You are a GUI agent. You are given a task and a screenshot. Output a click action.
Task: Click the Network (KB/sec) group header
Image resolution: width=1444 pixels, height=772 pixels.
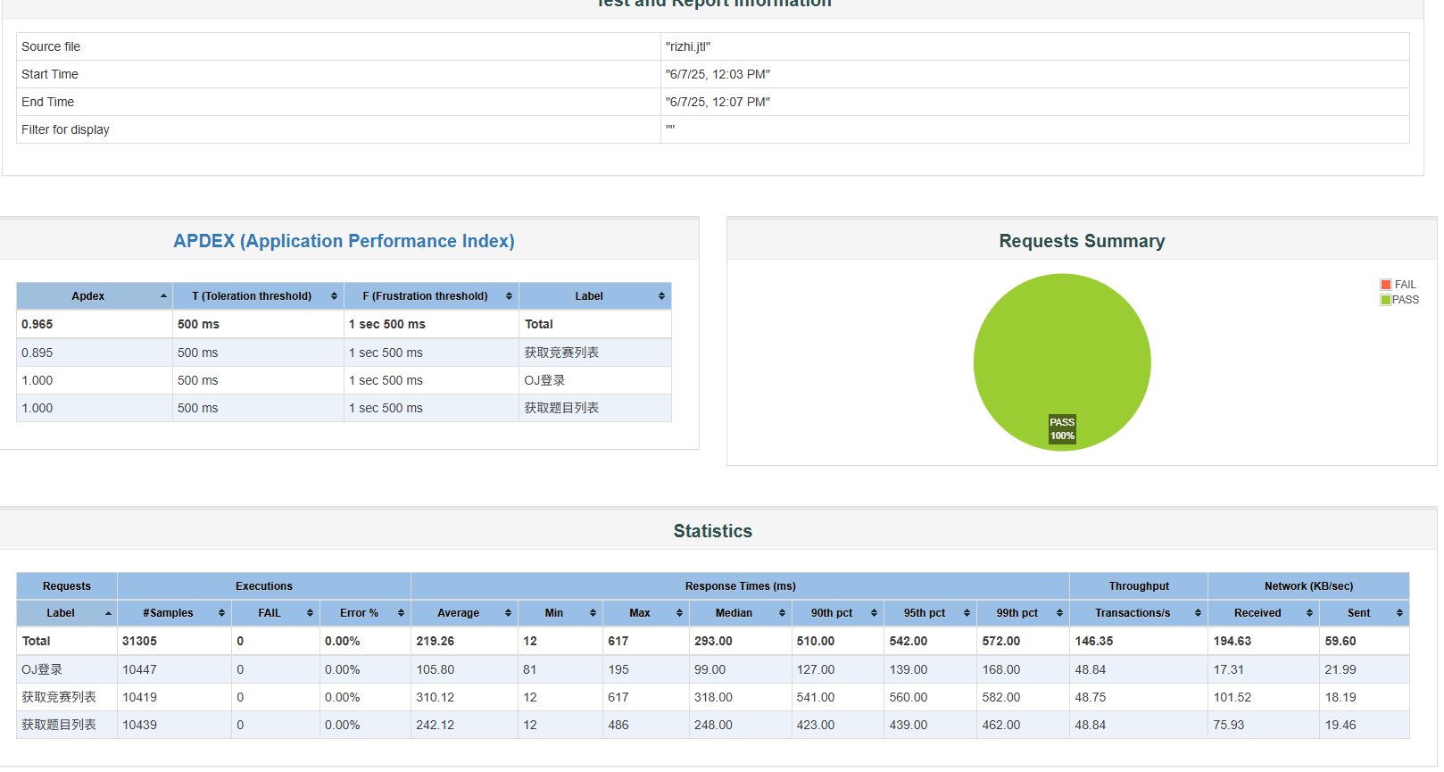pos(1308,586)
